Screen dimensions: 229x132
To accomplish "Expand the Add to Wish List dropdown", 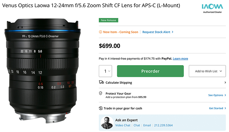I will pyautogui.click(x=207, y=71).
